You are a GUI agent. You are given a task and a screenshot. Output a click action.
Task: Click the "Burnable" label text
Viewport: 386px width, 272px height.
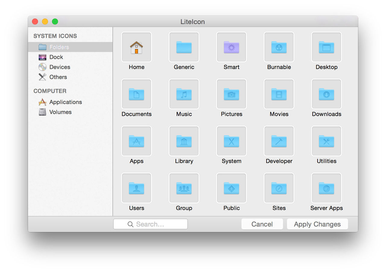(279, 67)
